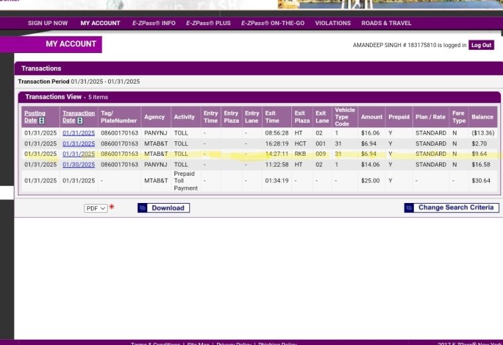Image resolution: width=503 pixels, height=345 pixels.
Task: Click the Agency column header
Action: coord(155,117)
